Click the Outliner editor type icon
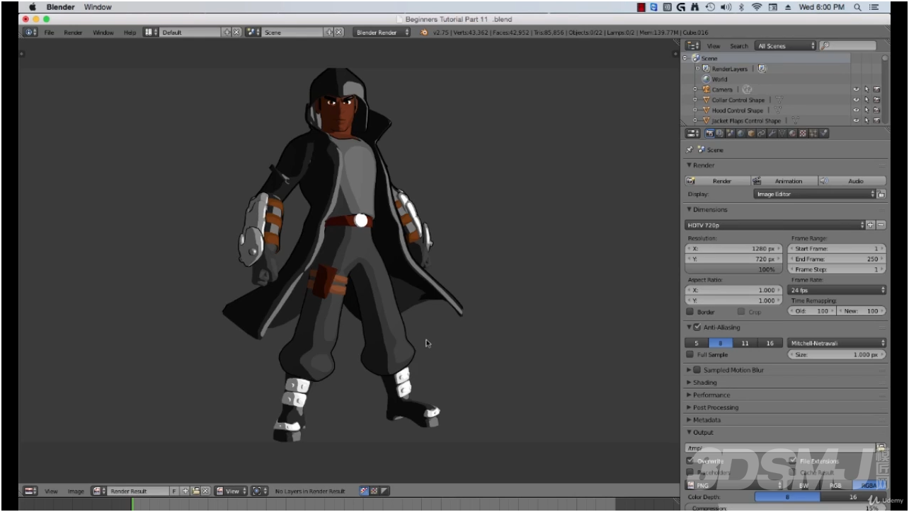 [x=692, y=46]
